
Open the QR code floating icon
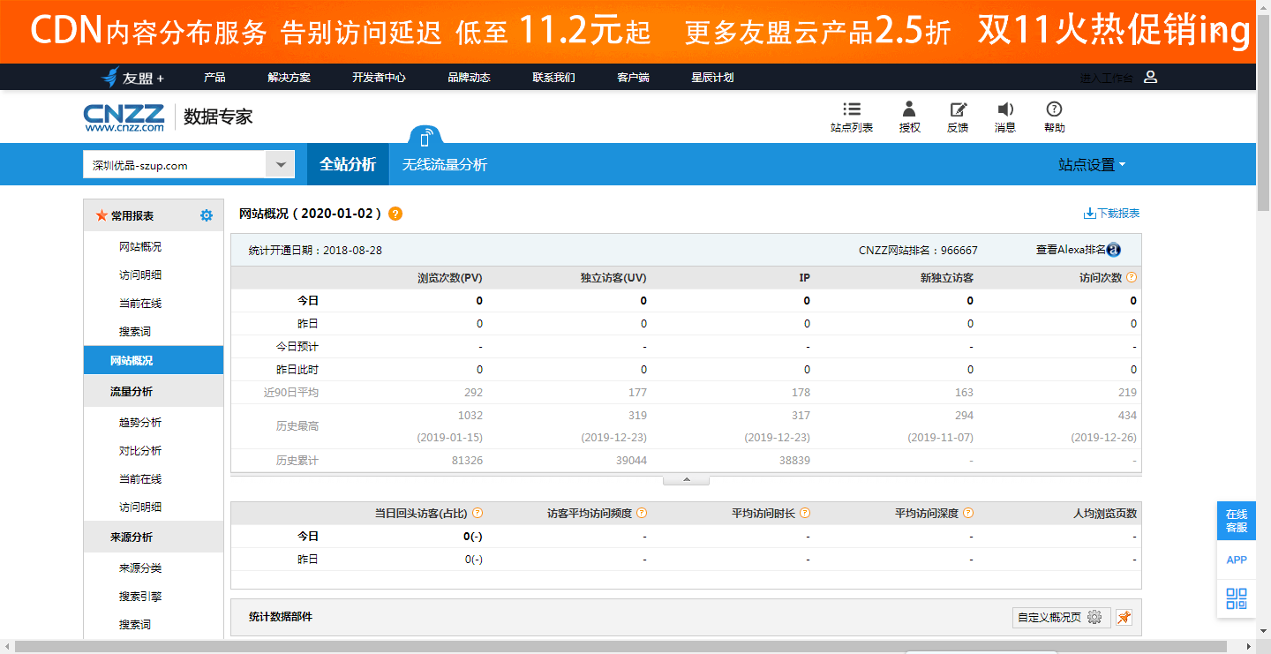click(1237, 598)
